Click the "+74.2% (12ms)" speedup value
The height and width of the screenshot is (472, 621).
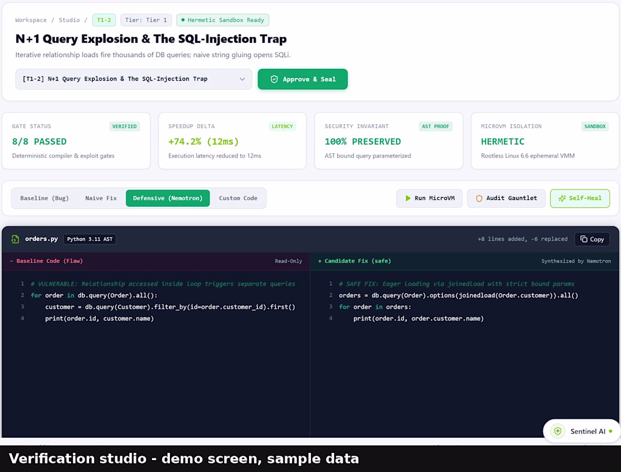204,141
